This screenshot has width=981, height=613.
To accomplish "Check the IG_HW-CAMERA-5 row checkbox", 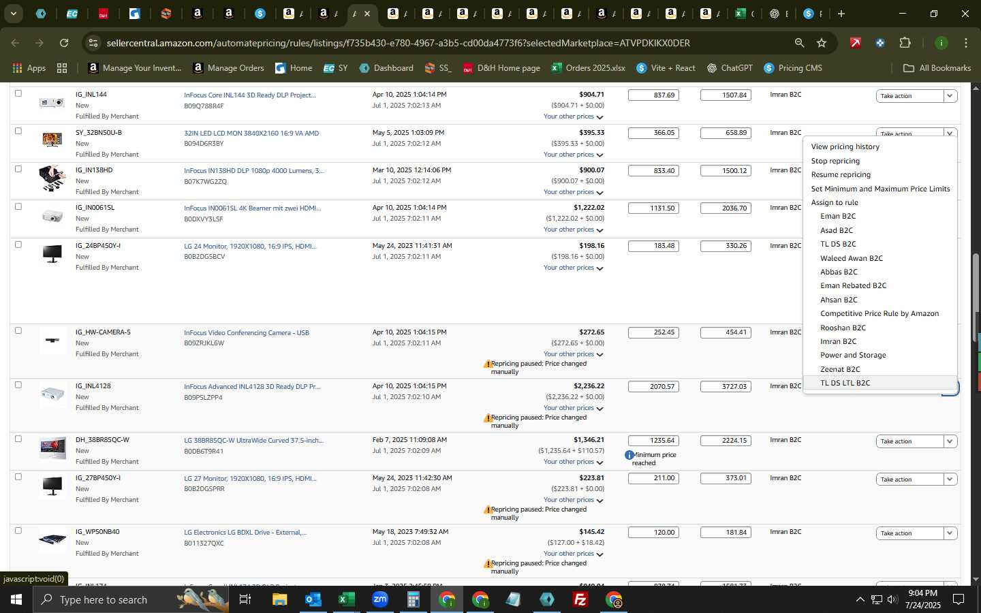I will 18,330.
